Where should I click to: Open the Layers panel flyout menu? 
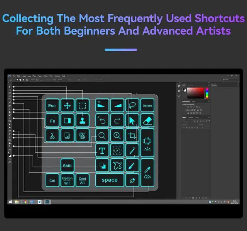pyautogui.click(x=209, y=117)
